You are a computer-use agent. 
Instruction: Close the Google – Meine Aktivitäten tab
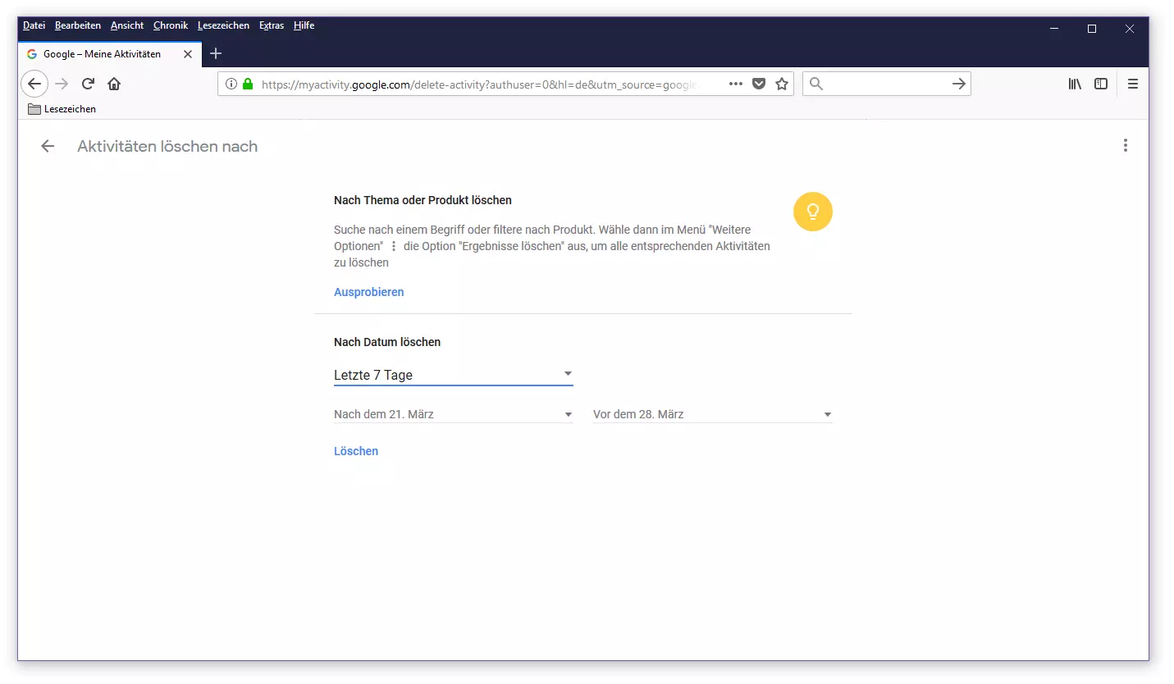[x=188, y=54]
